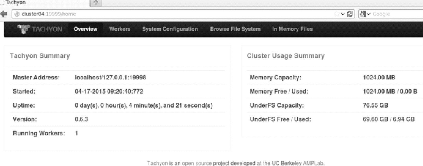View In Memory Files
Viewport: 423px width, 166px height.
click(x=292, y=29)
